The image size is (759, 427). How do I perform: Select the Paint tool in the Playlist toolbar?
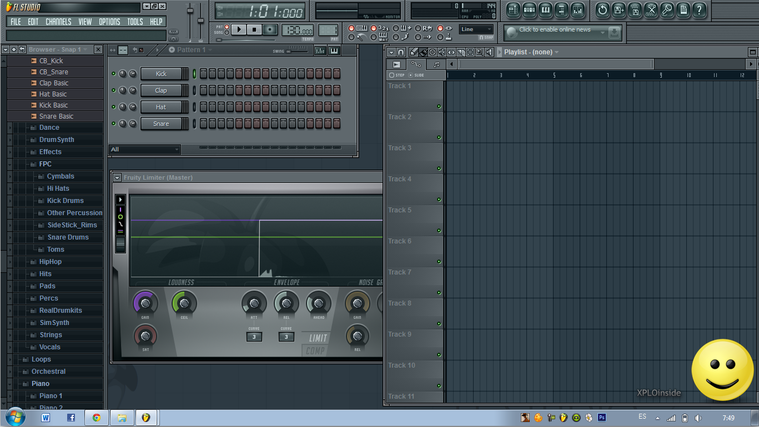point(423,52)
